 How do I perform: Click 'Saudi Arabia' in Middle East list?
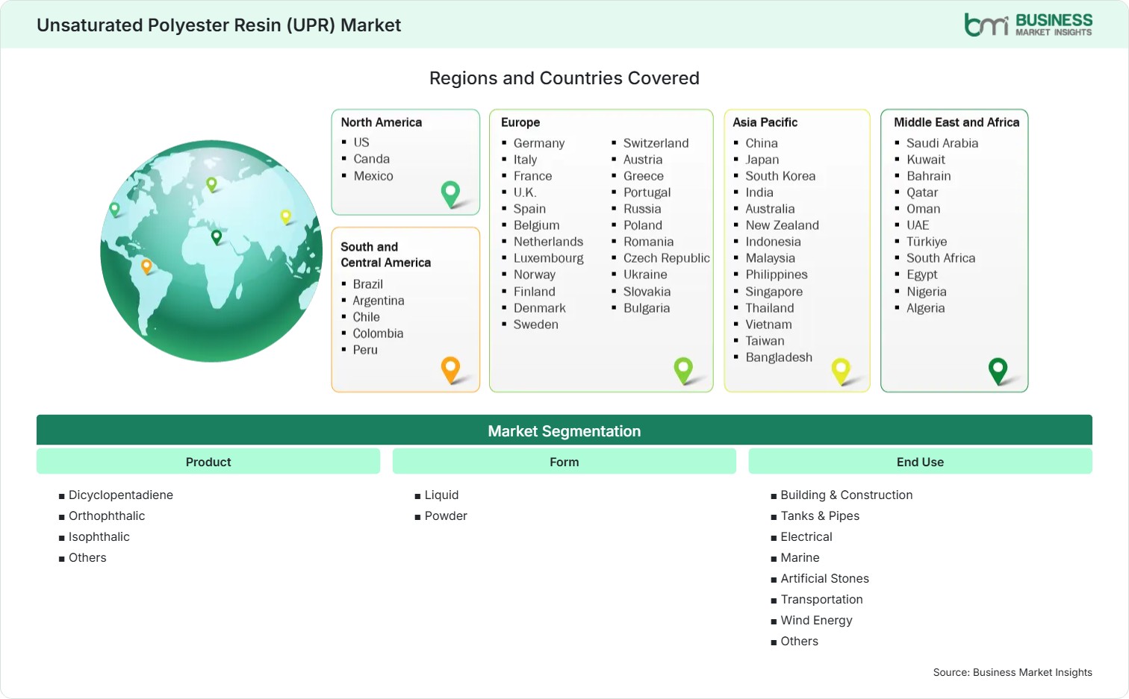(942, 143)
